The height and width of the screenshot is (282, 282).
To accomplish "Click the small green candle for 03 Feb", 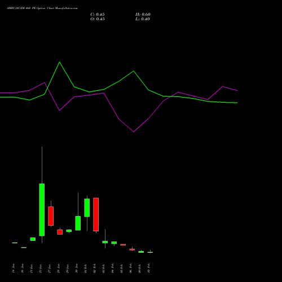I will tap(105, 242).
